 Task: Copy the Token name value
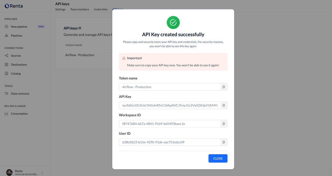tap(224, 87)
